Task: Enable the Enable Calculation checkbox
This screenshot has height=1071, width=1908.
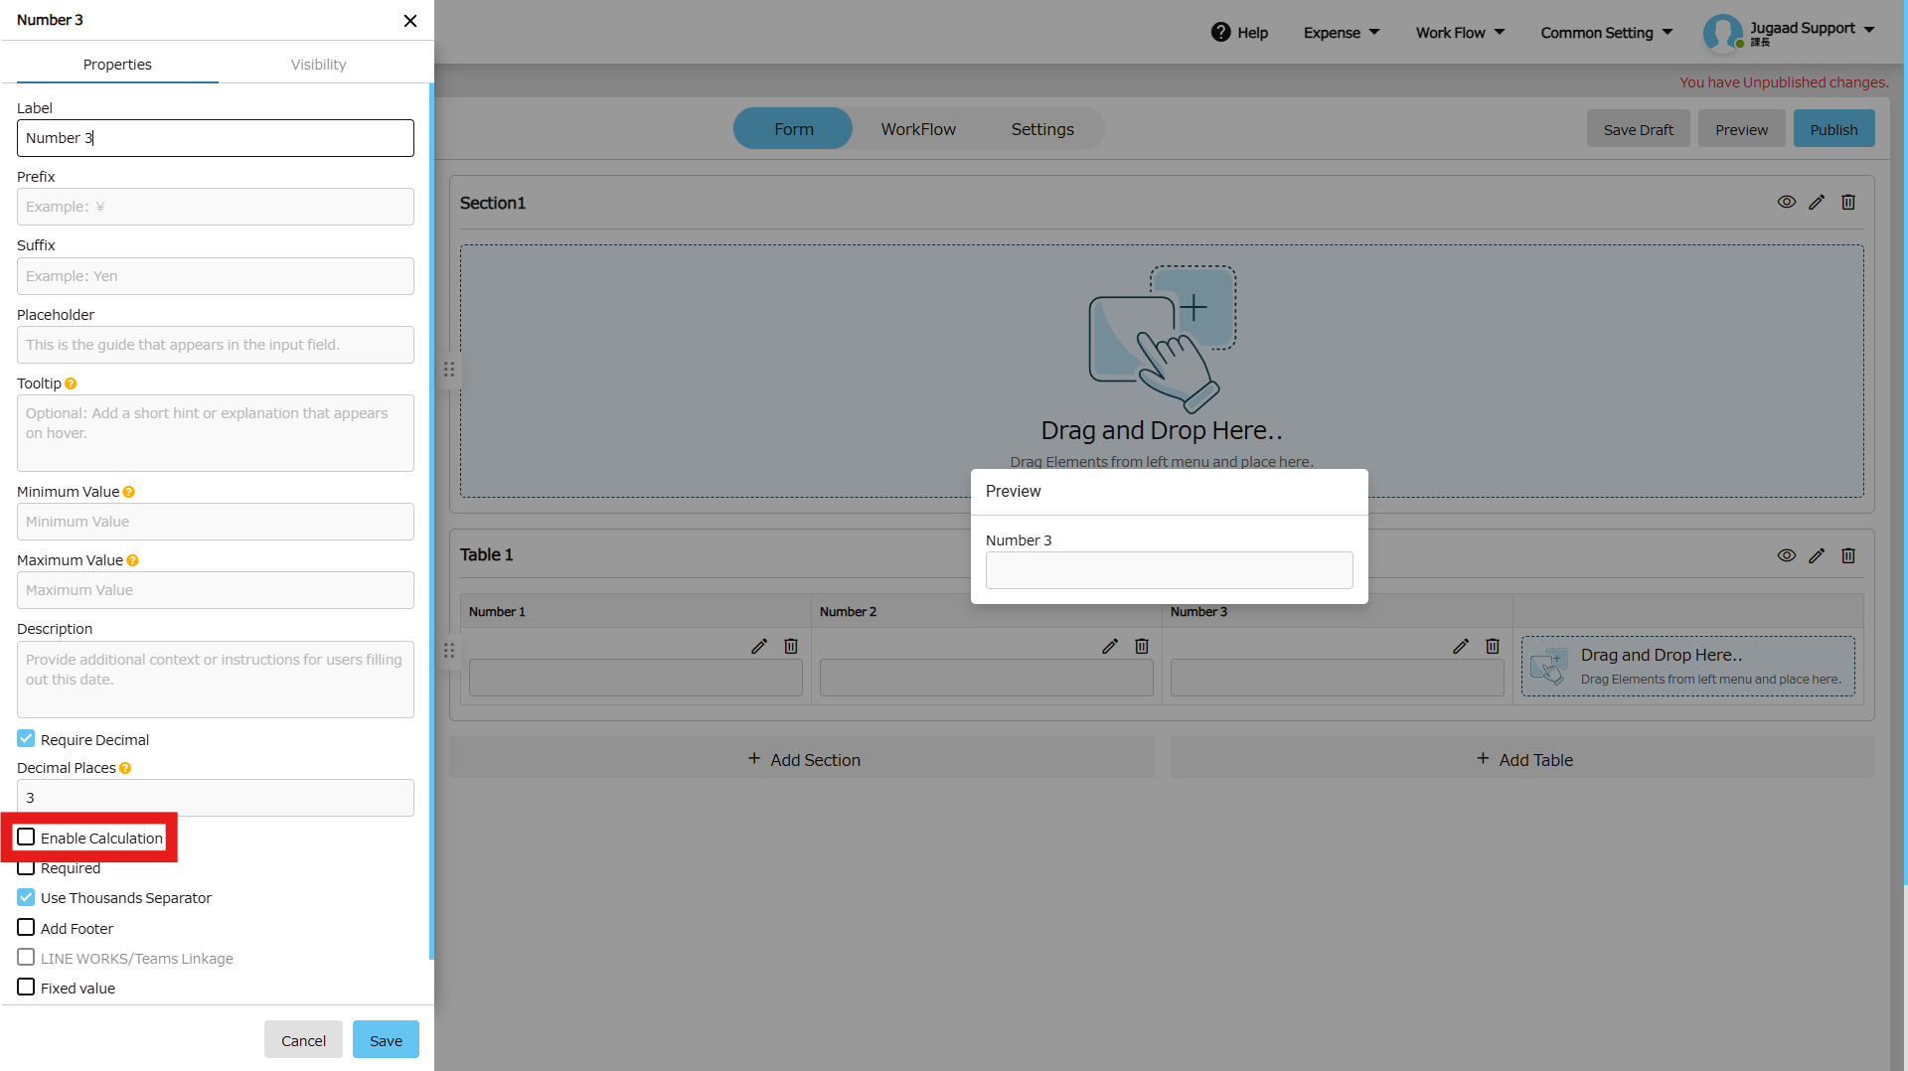Action: (27, 838)
